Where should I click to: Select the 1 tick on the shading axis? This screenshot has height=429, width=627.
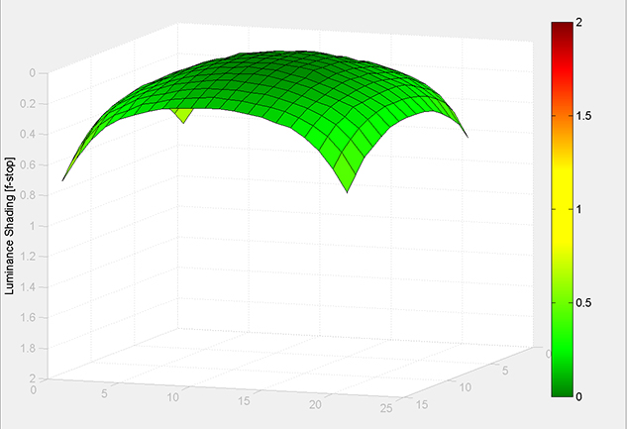click(x=33, y=226)
